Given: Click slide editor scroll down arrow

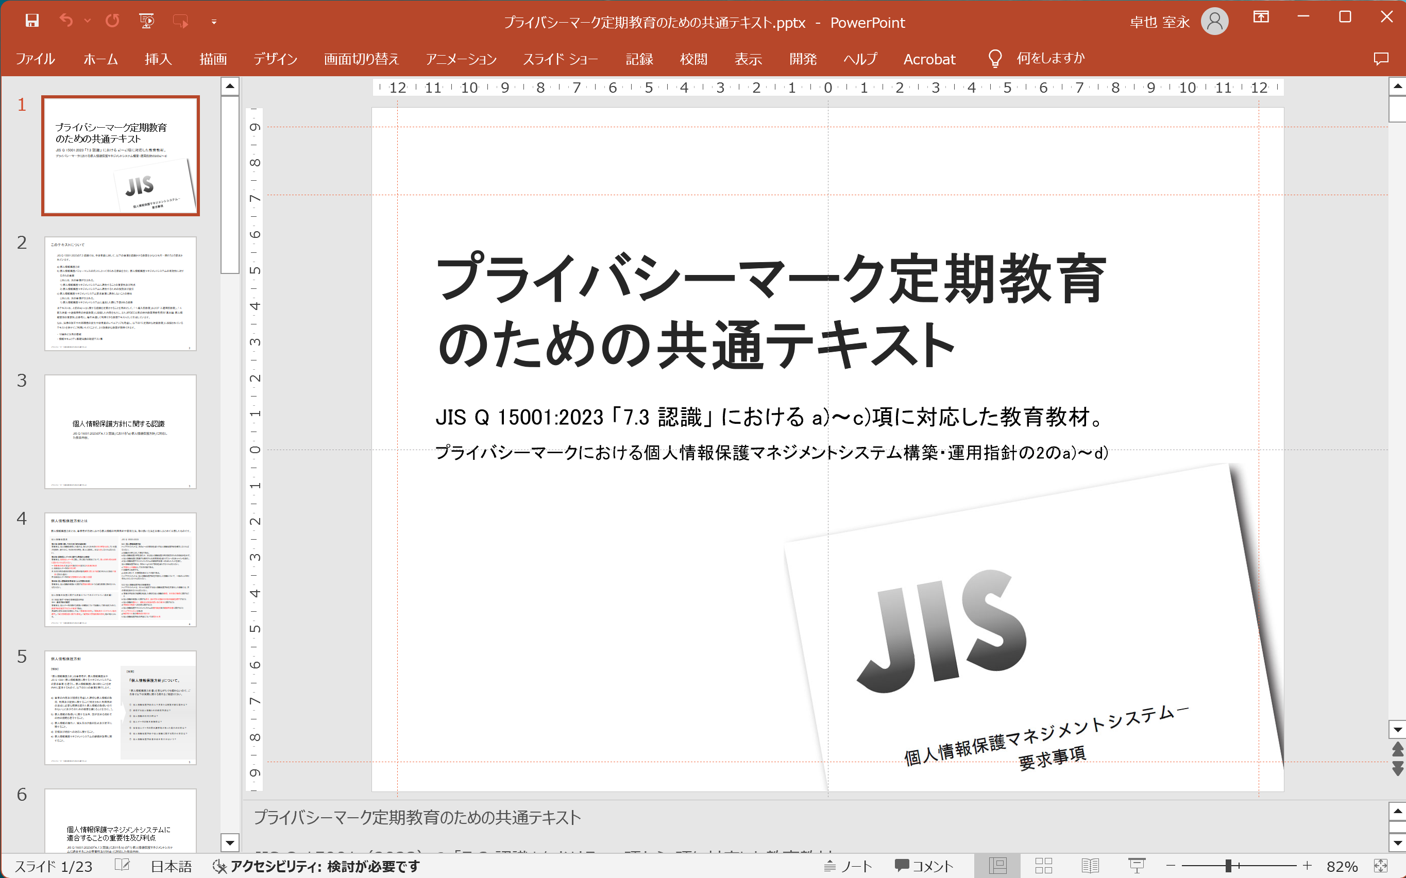Looking at the screenshot, I should point(1397,729).
